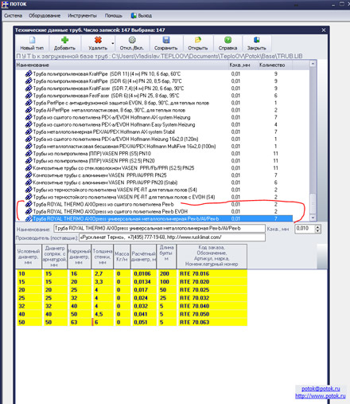This screenshot has height=404, width=350.
Task: Close the Технические данные труб dialog
Action: point(324,30)
